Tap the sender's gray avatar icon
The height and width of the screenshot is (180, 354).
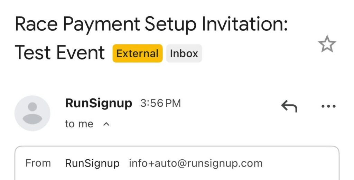click(x=32, y=113)
